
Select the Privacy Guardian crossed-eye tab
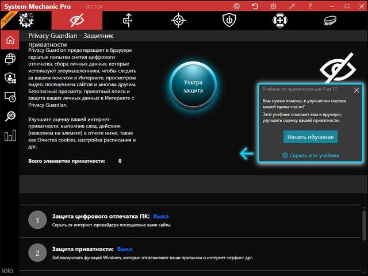click(x=76, y=20)
